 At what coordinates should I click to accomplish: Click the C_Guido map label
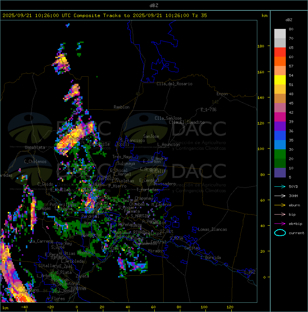coord(45,184)
